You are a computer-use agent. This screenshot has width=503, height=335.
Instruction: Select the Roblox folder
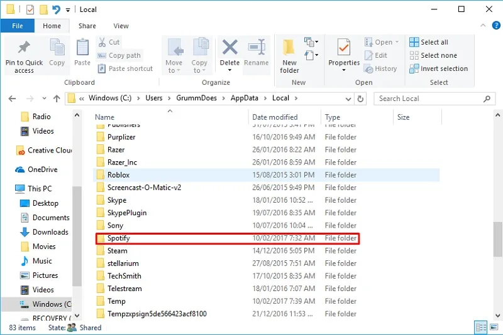click(267, 175)
